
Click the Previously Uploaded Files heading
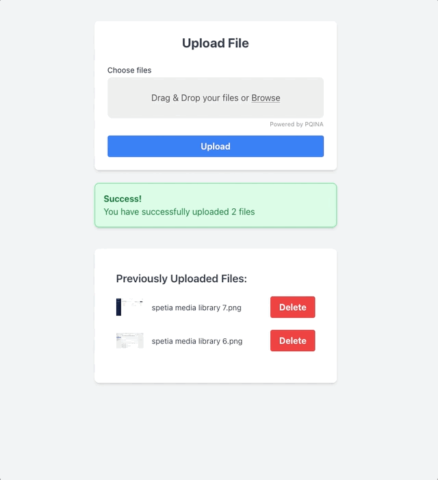(x=181, y=279)
